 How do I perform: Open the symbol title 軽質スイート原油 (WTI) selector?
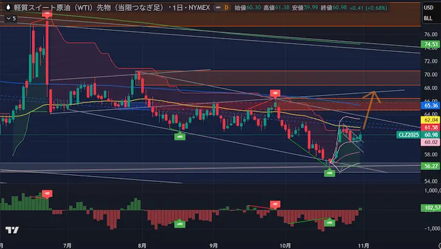(61, 7)
